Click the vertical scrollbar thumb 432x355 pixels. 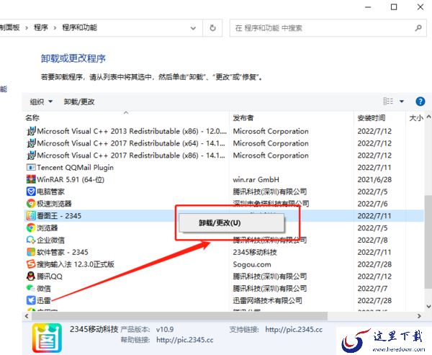click(428, 242)
